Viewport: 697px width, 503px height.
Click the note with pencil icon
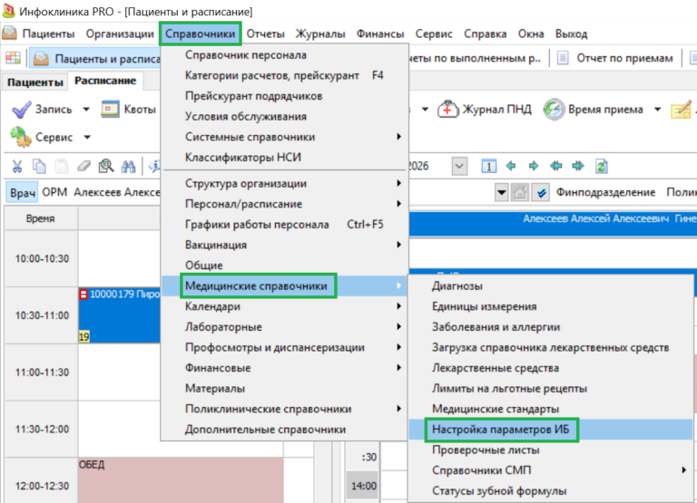[681, 110]
